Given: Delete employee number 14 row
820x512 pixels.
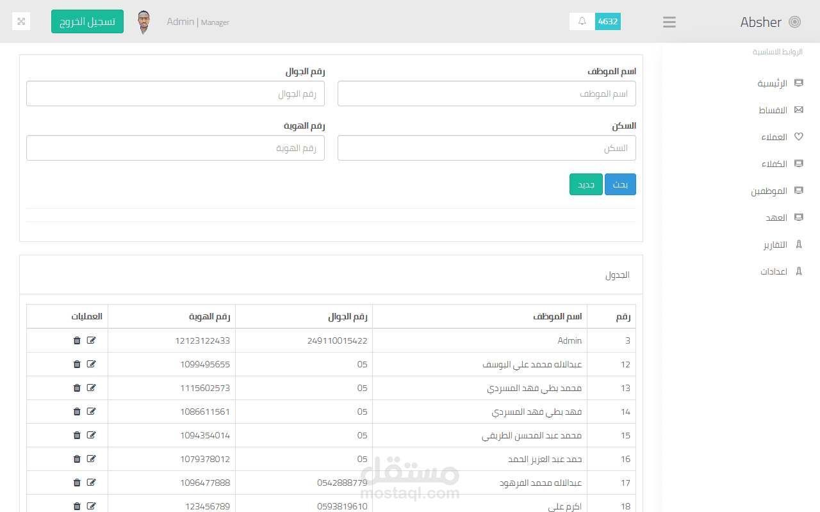Looking at the screenshot, I should click(77, 412).
